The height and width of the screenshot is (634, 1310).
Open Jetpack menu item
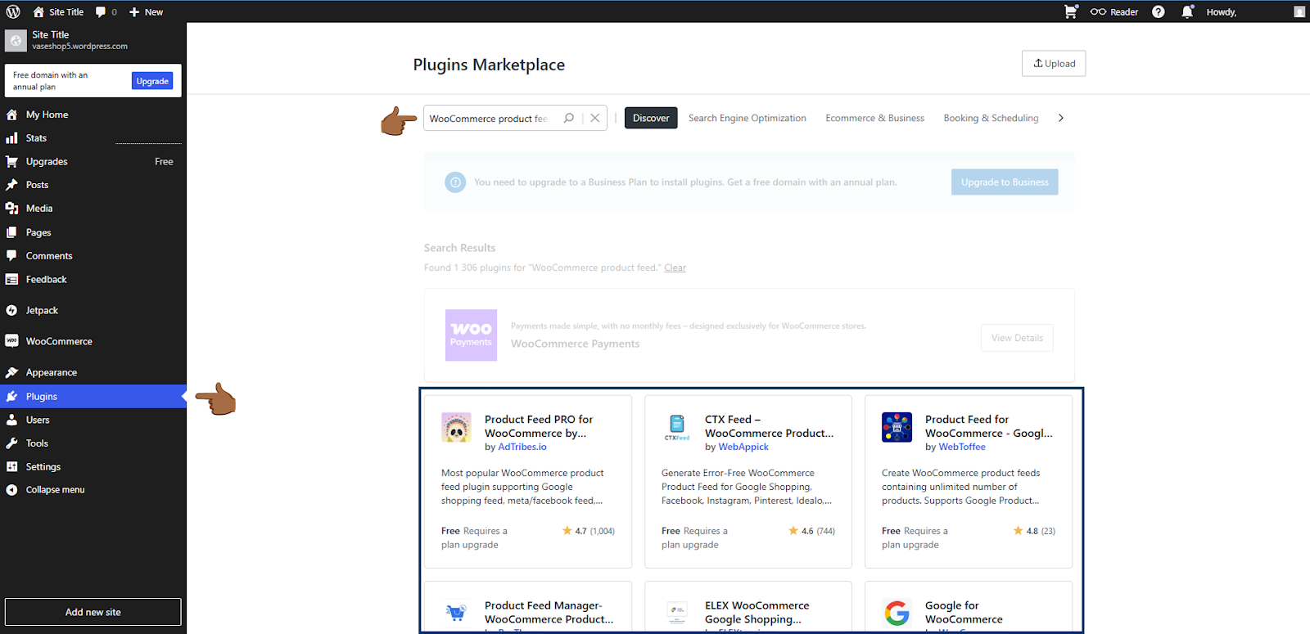93,310
